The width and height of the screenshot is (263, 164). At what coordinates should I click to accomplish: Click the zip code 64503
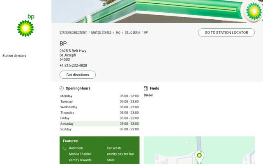point(65,59)
